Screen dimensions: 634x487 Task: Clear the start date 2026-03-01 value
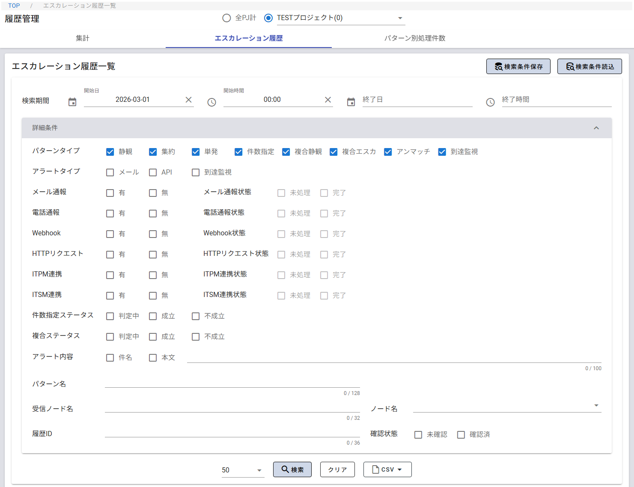(188, 100)
